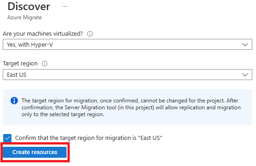Click the 'Are your machines virtualized?' label
This screenshot has width=256, height=166.
click(x=43, y=34)
